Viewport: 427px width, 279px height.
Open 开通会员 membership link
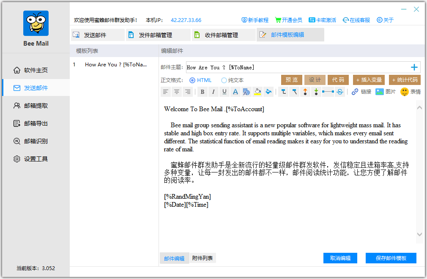tap(289, 20)
